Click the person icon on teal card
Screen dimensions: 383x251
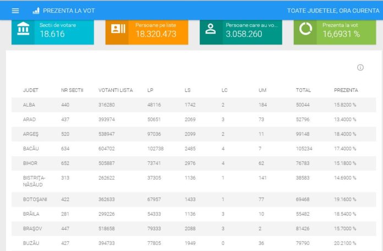(x=211, y=30)
